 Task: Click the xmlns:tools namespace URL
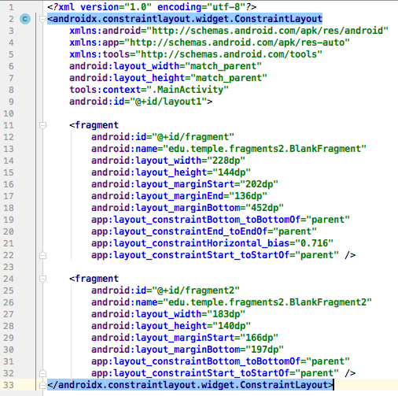click(x=229, y=54)
